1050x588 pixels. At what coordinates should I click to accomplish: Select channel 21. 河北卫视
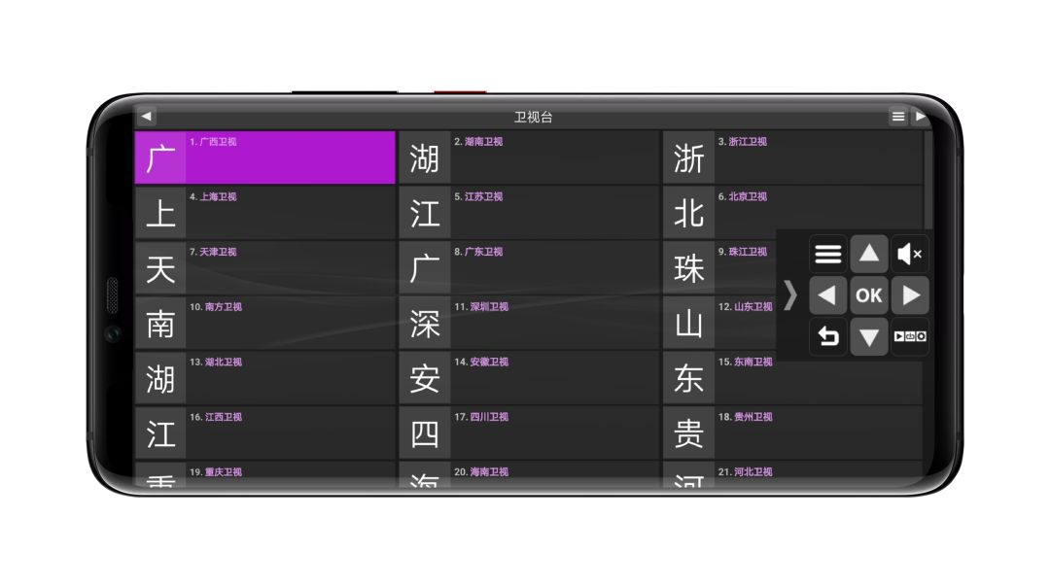(793, 474)
